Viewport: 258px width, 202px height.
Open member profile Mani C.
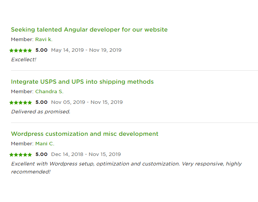45,144
